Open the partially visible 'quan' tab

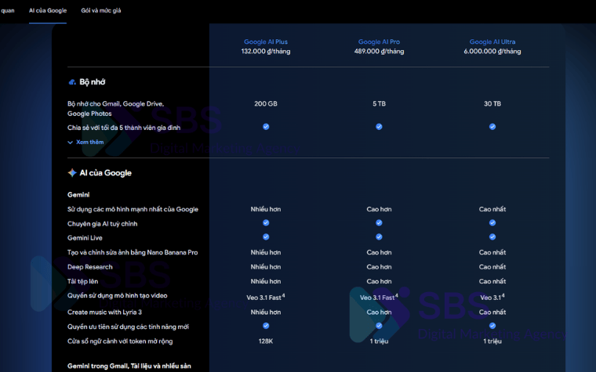(x=8, y=11)
